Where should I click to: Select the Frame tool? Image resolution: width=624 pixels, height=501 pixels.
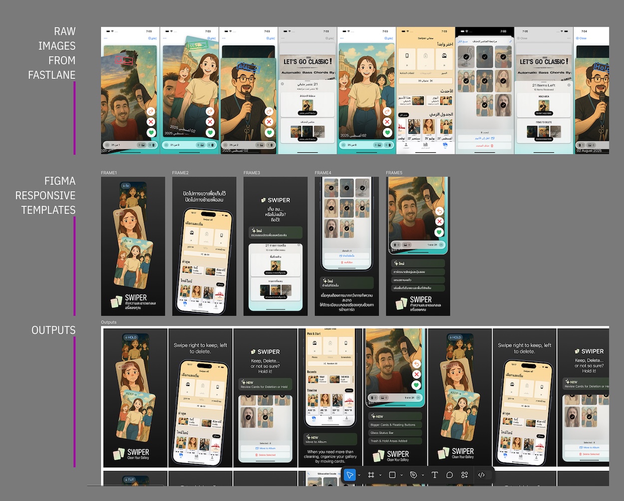coord(371,475)
